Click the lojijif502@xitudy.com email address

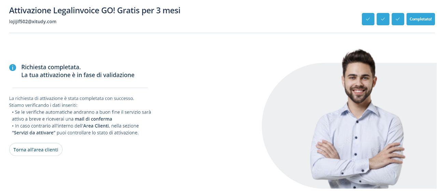pos(33,21)
